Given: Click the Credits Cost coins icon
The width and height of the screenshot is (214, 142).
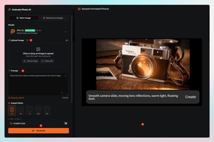Looking at the screenshot, I should [11, 124].
